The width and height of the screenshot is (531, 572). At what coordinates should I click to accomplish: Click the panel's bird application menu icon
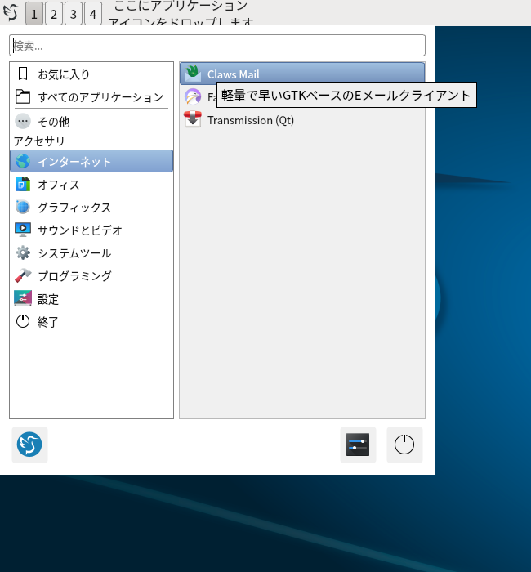tap(11, 12)
